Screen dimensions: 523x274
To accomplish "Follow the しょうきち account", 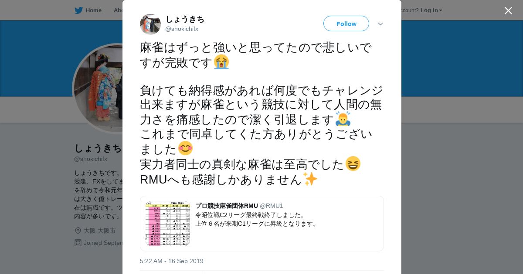I will tap(346, 23).
